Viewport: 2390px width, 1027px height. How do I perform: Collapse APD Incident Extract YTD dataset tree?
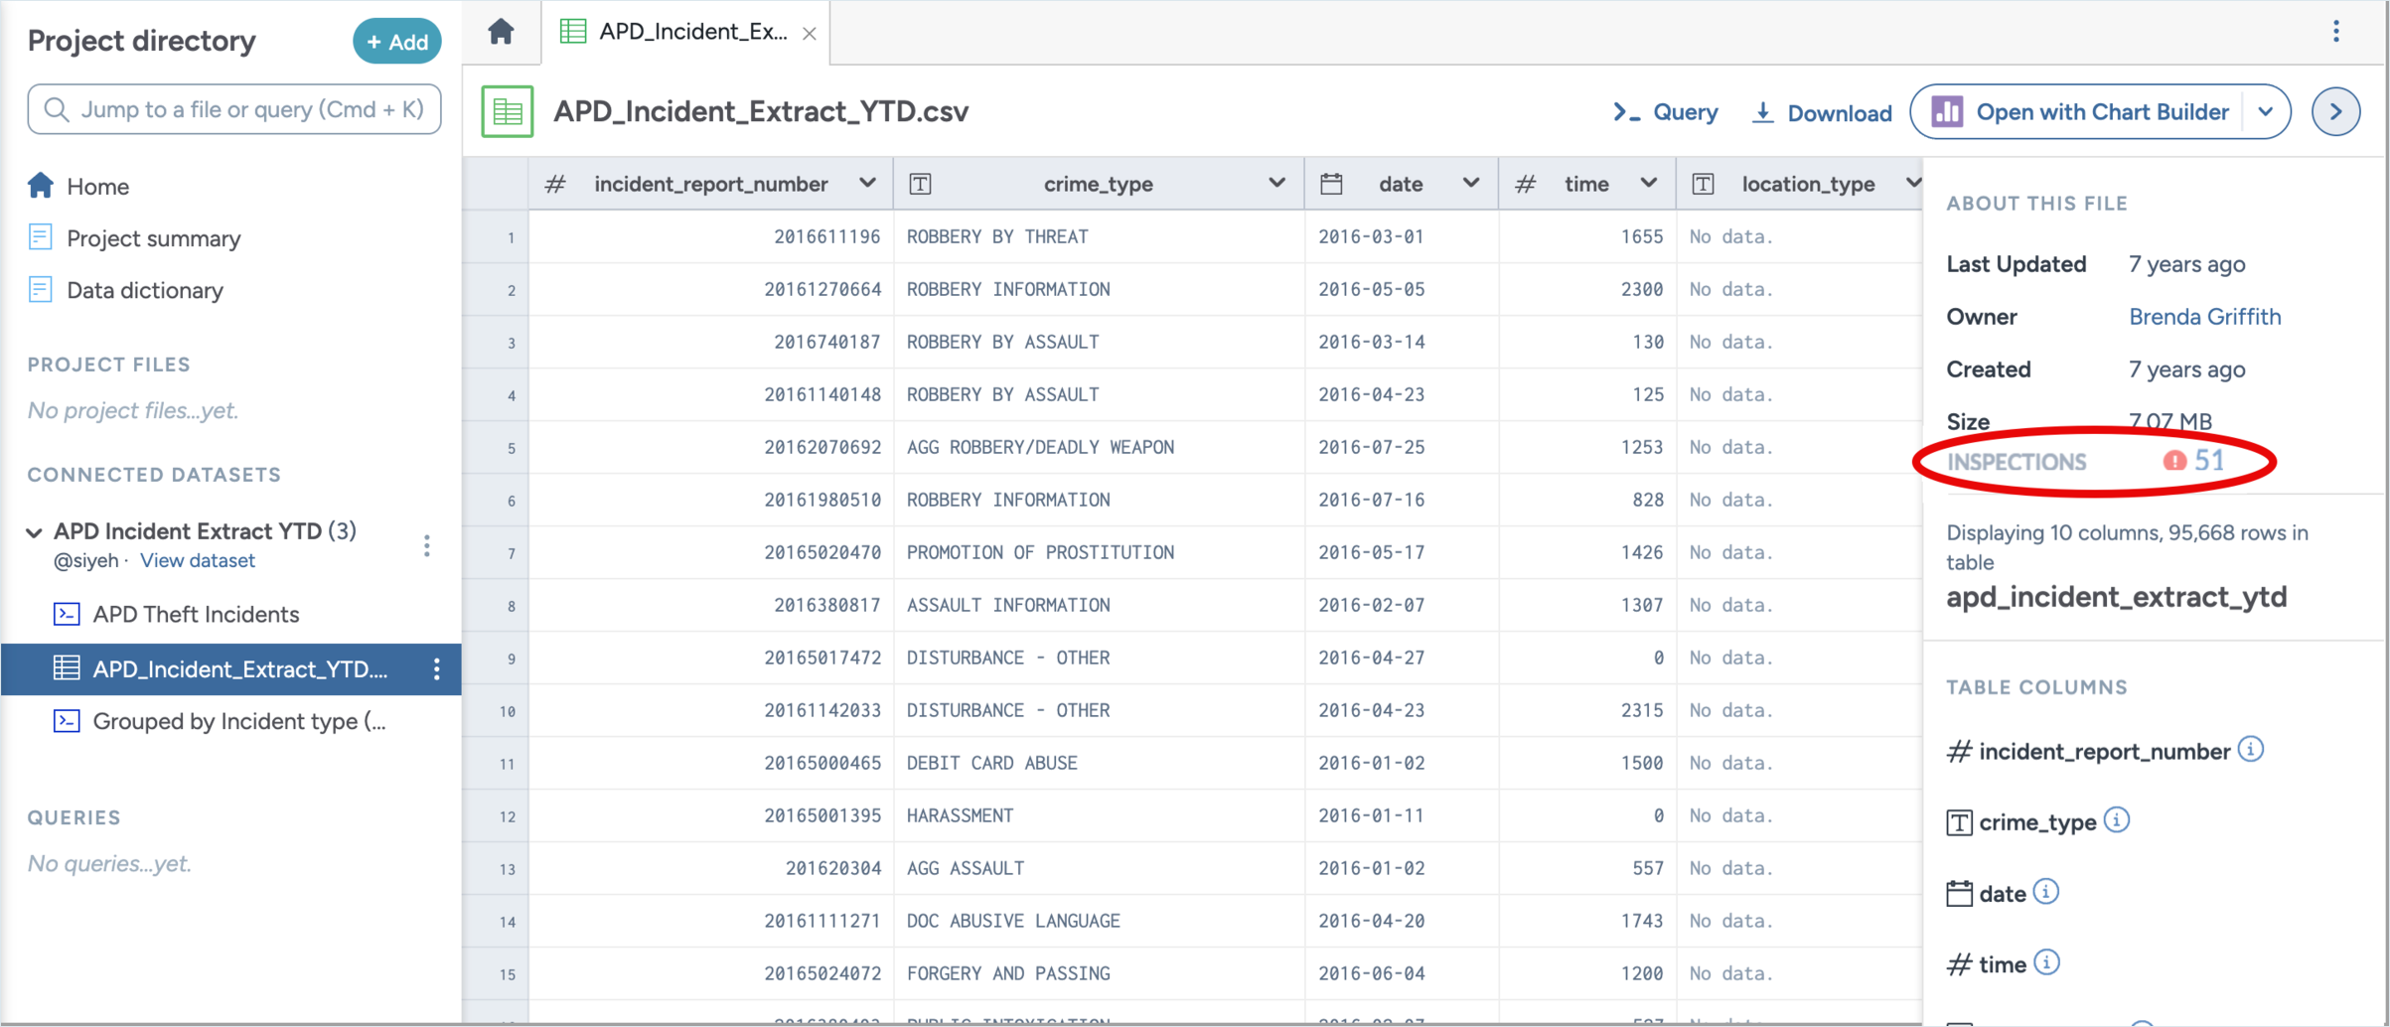(x=35, y=532)
